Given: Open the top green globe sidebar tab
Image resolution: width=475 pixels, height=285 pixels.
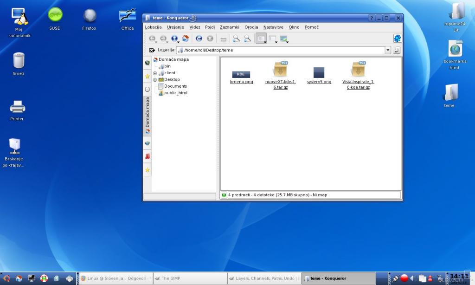Looking at the screenshot, I should point(148,63).
